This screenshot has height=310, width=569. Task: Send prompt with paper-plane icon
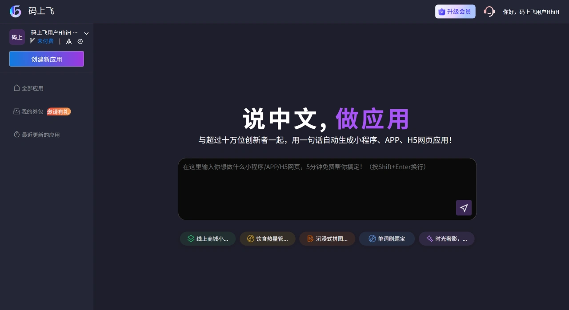coord(464,208)
